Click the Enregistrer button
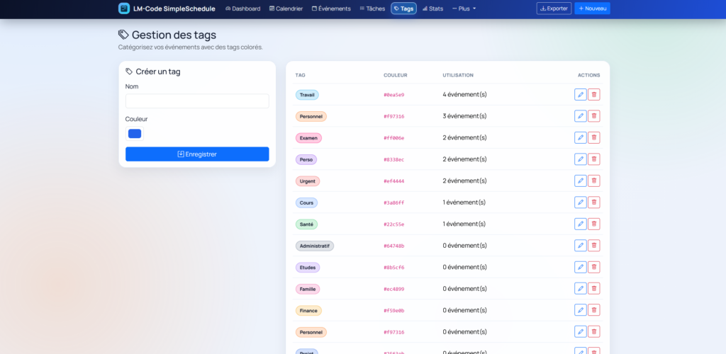This screenshot has height=354, width=726. tap(197, 154)
